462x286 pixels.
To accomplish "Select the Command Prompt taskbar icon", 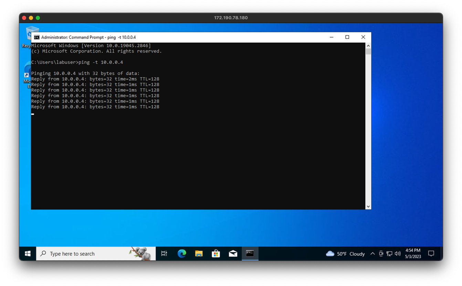I will (x=250, y=253).
